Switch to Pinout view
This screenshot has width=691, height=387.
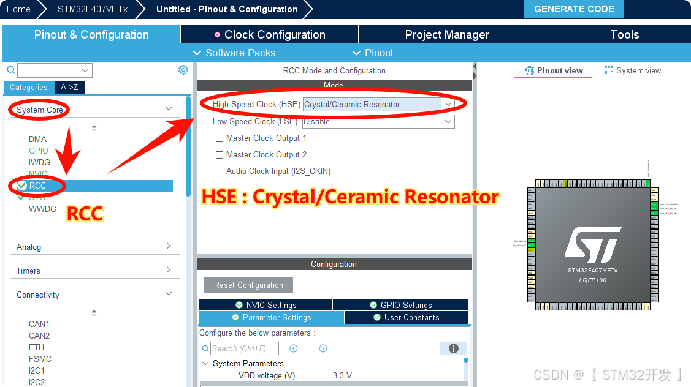pos(554,70)
